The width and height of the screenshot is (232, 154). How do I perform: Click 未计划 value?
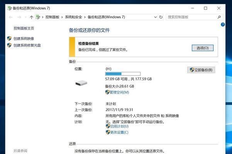111,104
